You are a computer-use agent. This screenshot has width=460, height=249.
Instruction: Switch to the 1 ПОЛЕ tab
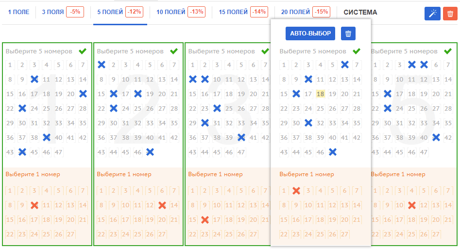pos(18,12)
